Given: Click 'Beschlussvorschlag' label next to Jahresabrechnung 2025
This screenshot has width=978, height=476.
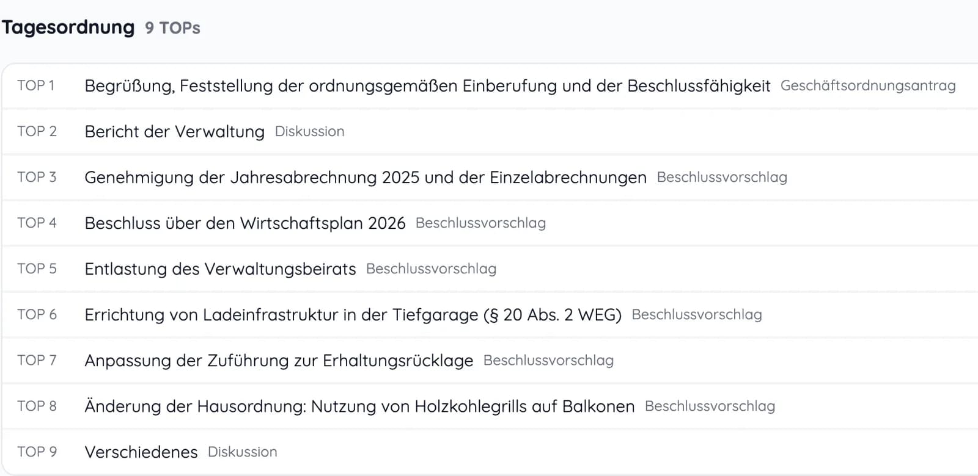Looking at the screenshot, I should (722, 178).
